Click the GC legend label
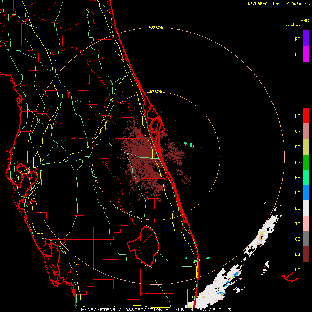The image size is (312, 312). pyautogui.click(x=297, y=239)
